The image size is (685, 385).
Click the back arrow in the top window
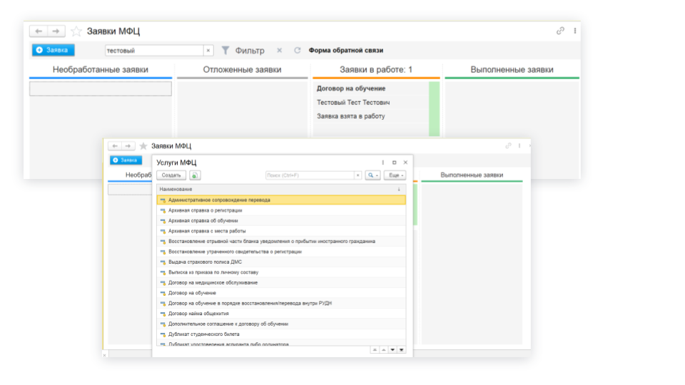pyautogui.click(x=39, y=31)
